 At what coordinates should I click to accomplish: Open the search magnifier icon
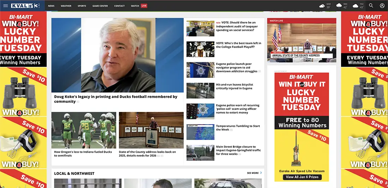coord(371,5)
